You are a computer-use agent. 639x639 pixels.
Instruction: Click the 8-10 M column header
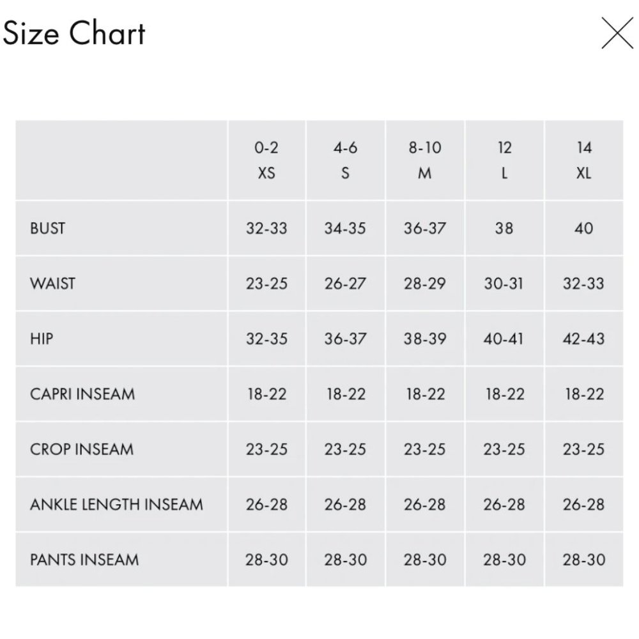pyautogui.click(x=425, y=160)
